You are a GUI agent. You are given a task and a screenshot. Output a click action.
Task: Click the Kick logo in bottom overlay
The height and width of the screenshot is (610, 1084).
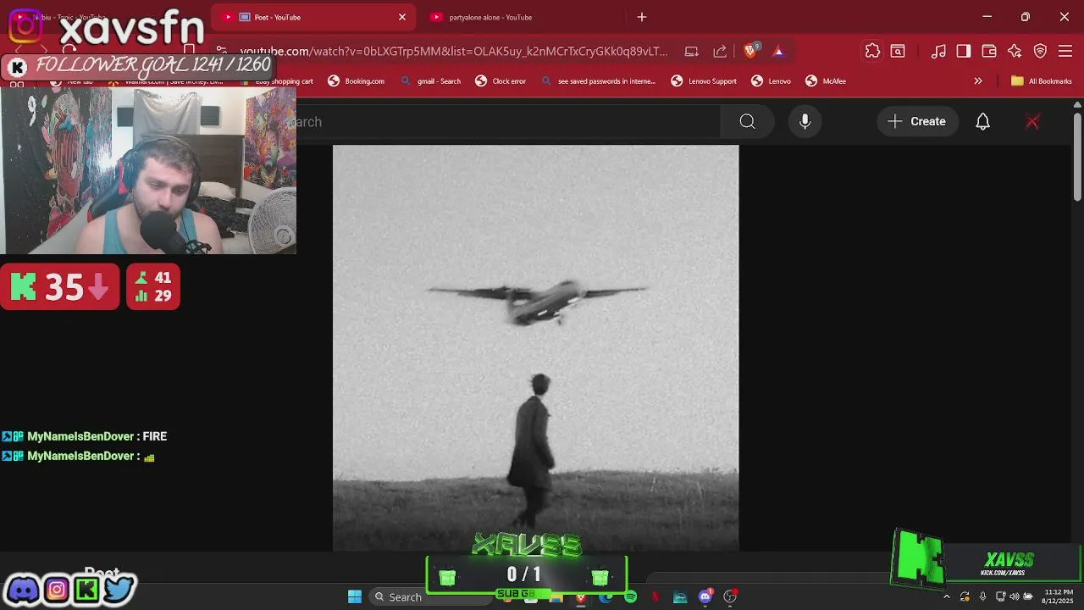point(86,589)
